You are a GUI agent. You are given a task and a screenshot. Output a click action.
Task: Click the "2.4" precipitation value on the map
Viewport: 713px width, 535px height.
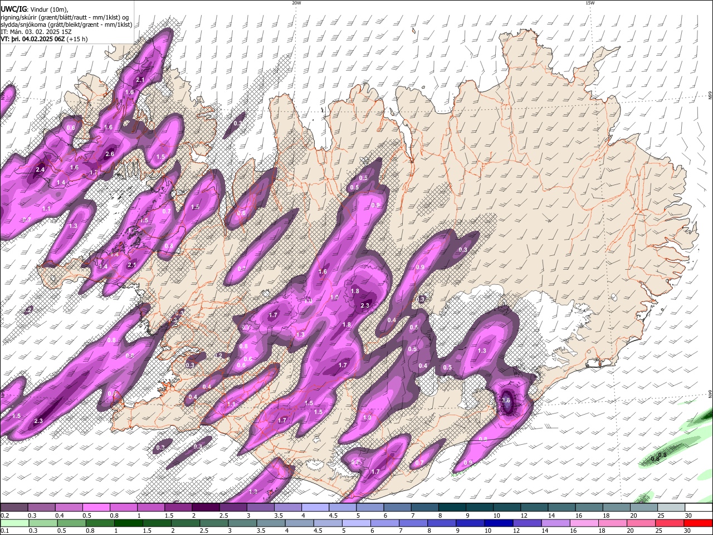coord(40,169)
